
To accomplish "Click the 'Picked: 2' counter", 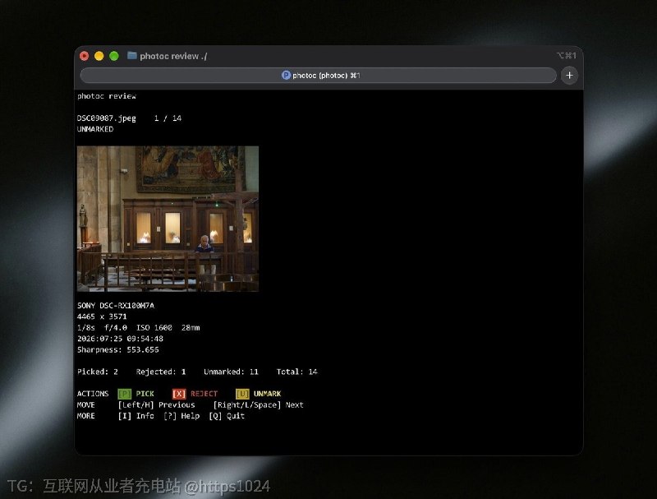I will pos(98,372).
